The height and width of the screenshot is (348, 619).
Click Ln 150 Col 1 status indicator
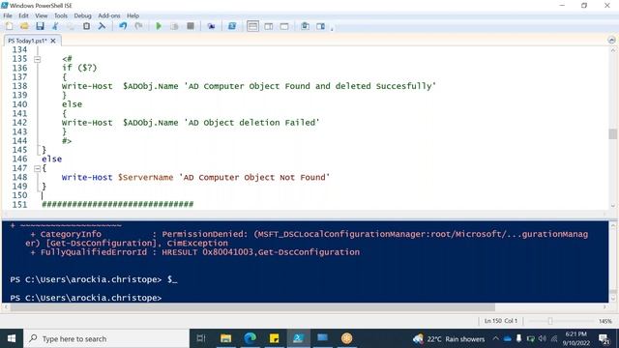point(501,321)
